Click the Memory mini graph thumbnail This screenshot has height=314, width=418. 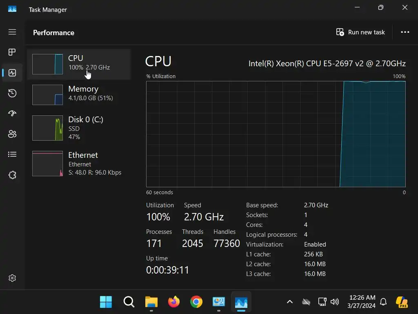48,95
